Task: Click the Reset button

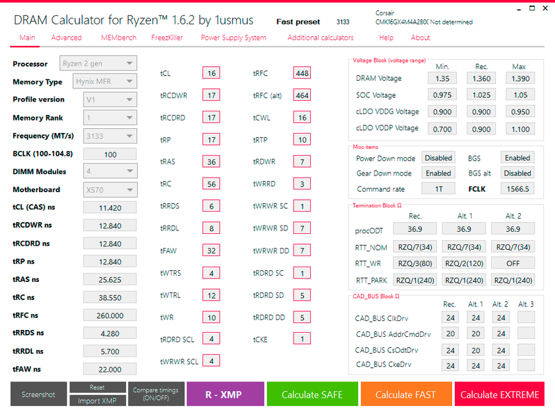Action: [97, 387]
